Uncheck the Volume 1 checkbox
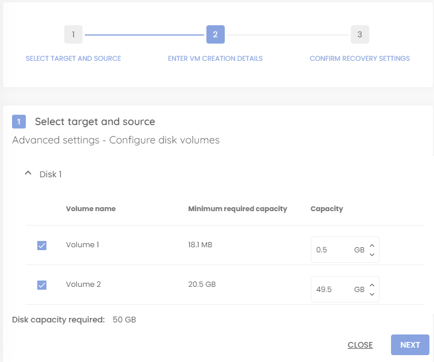434x362 pixels. coord(42,246)
